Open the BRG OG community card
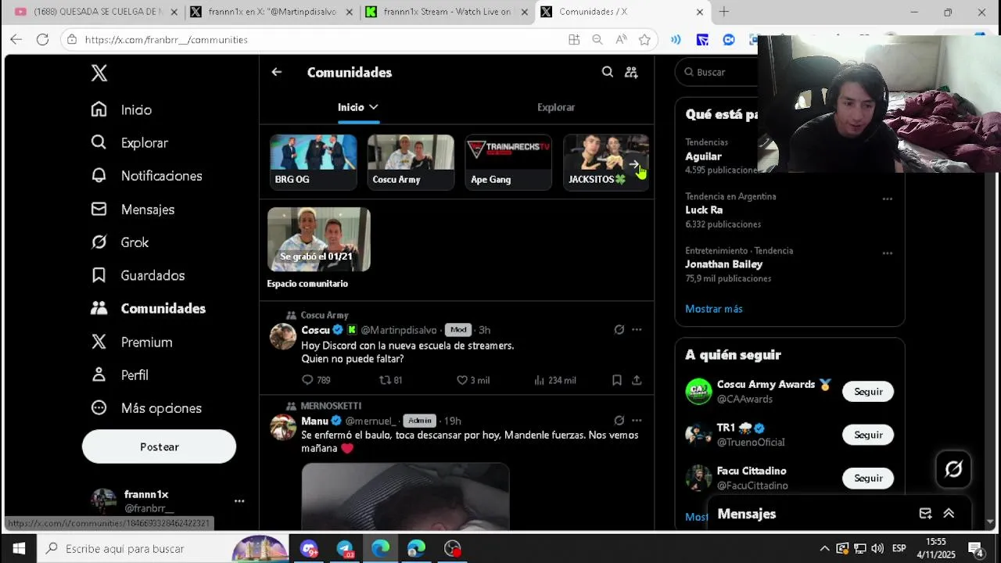The width and height of the screenshot is (1001, 563). coord(313,162)
